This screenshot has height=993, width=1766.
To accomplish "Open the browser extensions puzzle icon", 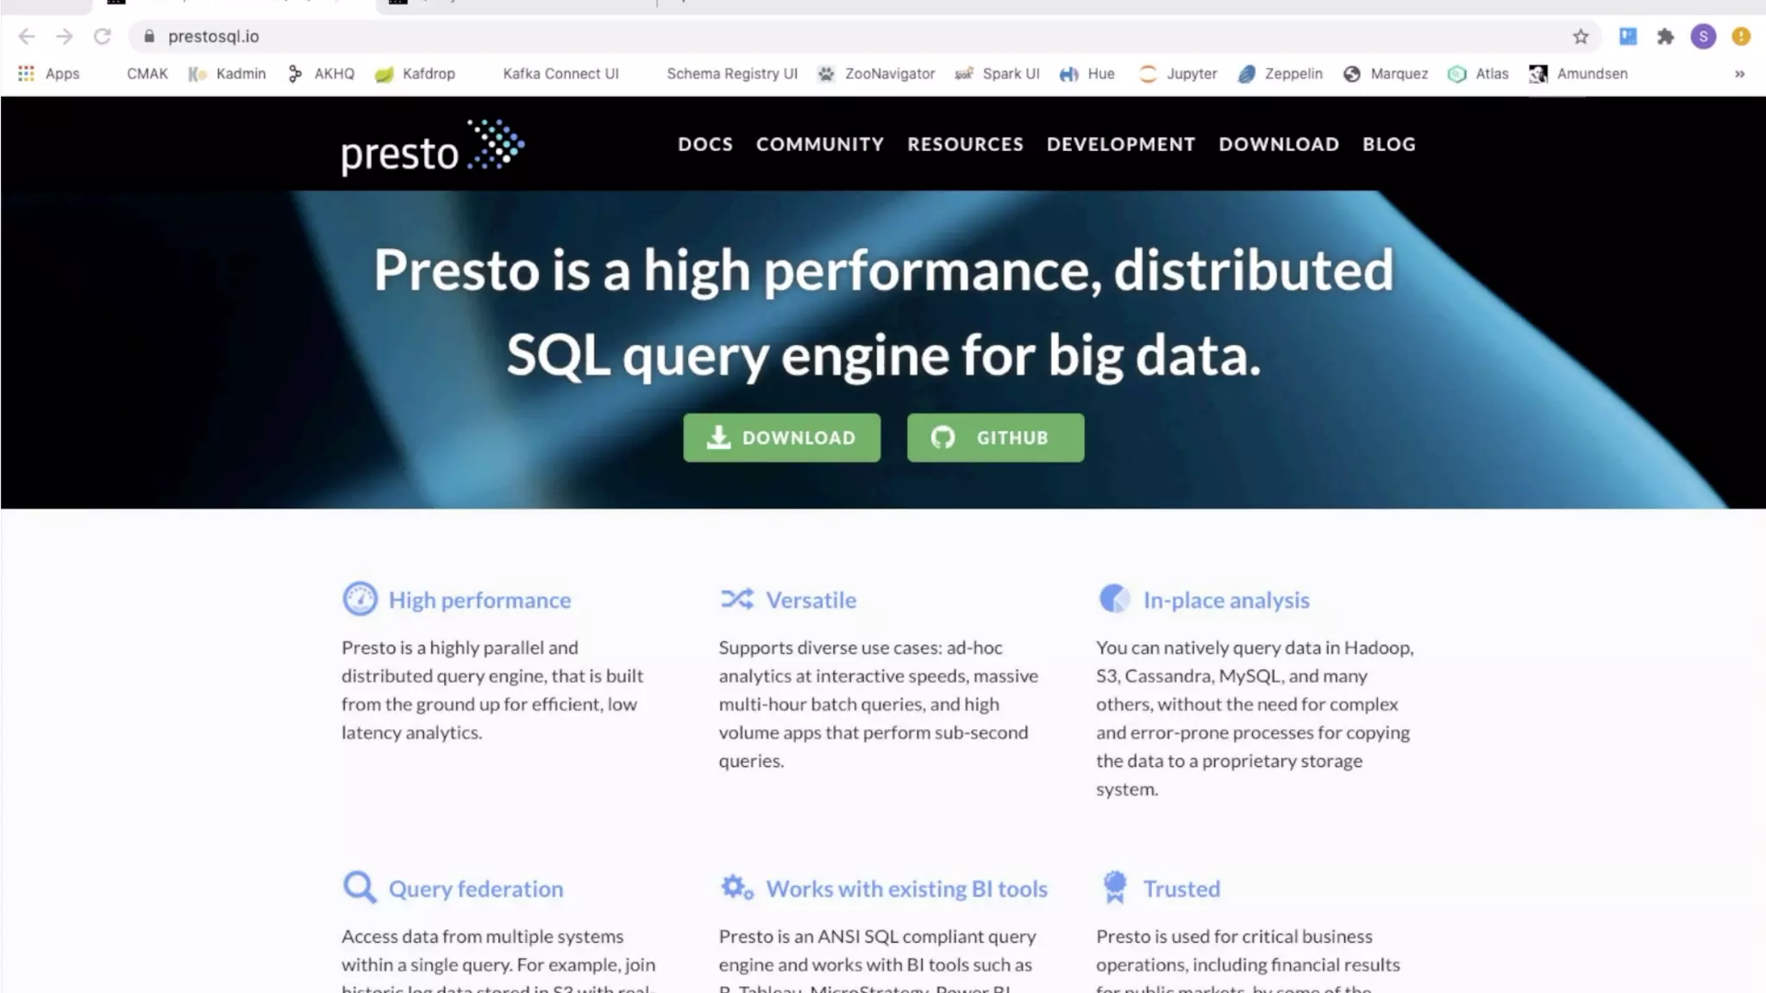I will (1665, 36).
